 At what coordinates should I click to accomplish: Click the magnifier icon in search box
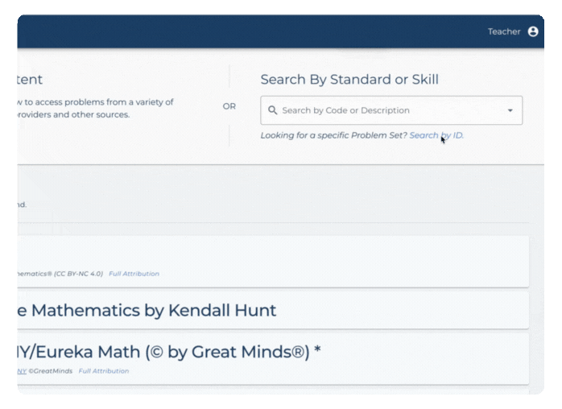(x=273, y=110)
